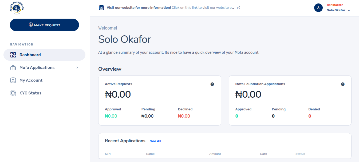Click the My Account person icon
This screenshot has width=359, height=162.
pos(13,80)
